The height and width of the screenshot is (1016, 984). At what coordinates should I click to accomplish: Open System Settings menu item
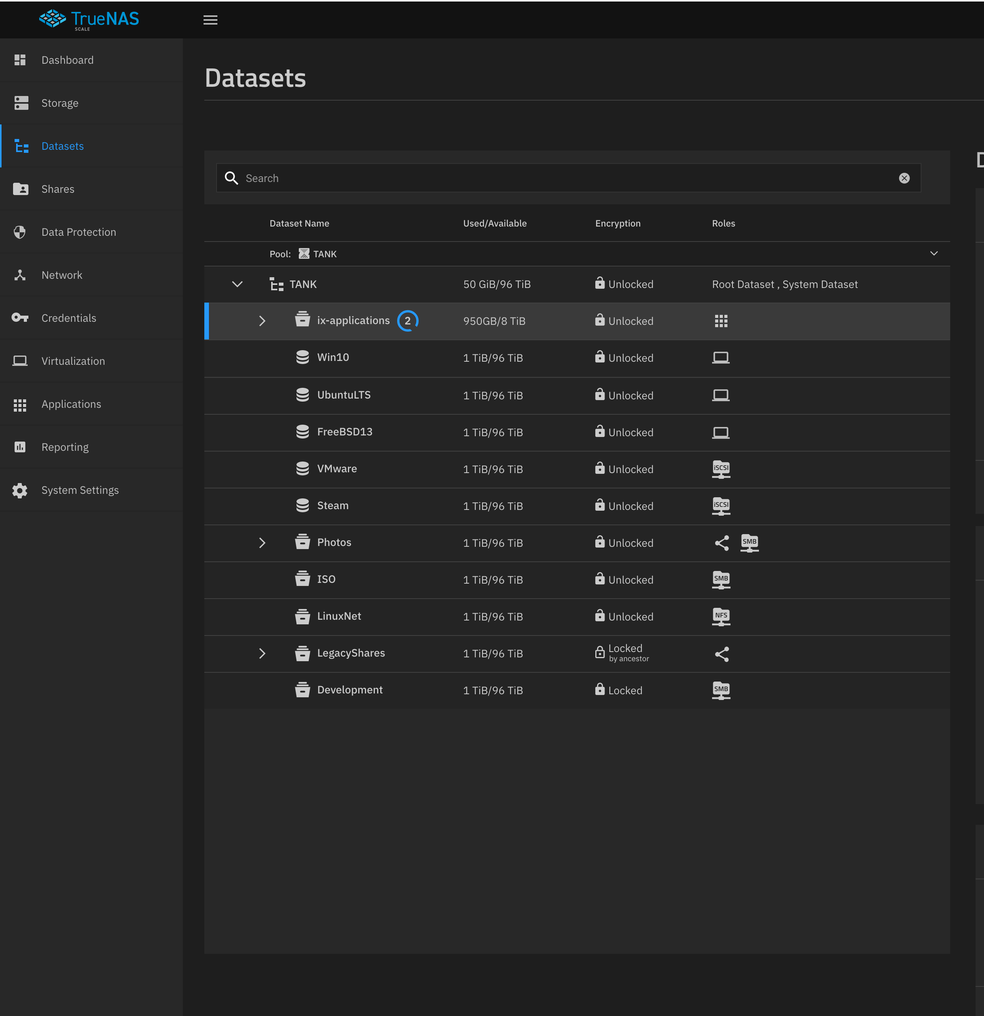click(80, 490)
